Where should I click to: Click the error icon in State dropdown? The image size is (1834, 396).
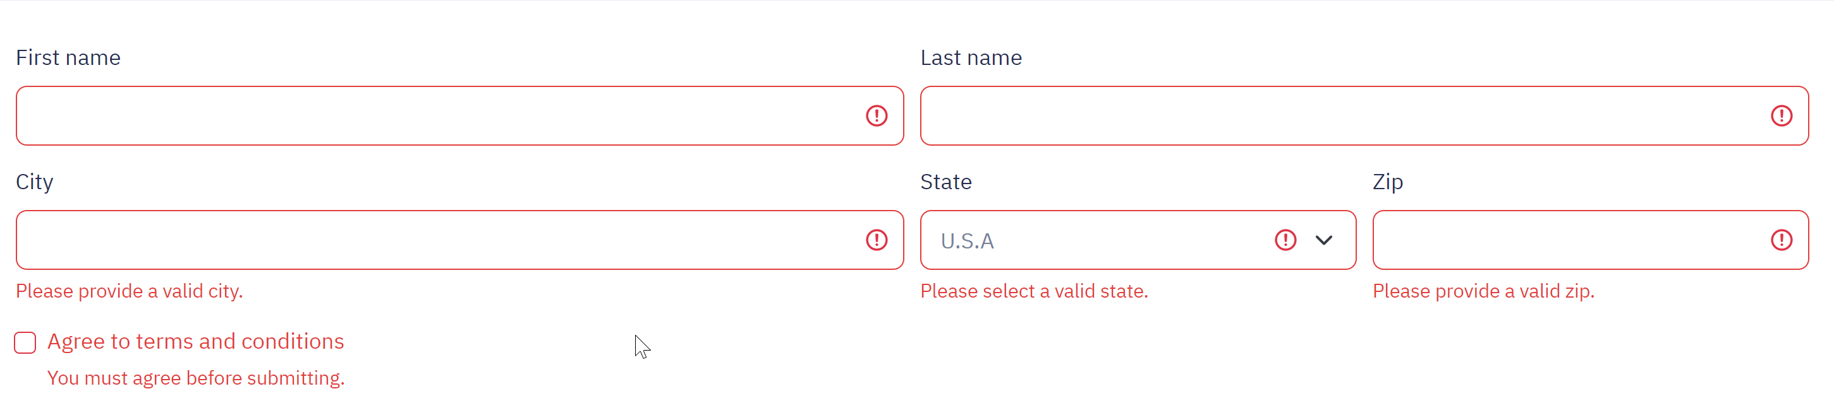(x=1285, y=240)
